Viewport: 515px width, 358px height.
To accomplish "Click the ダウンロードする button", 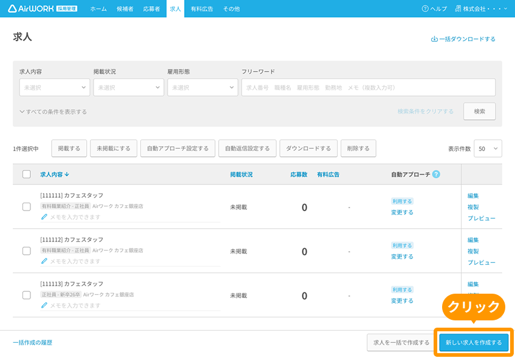I will coord(309,148).
